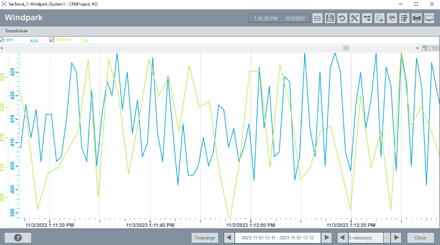Click the document export icon
440x245 pixels.
tap(379, 18)
